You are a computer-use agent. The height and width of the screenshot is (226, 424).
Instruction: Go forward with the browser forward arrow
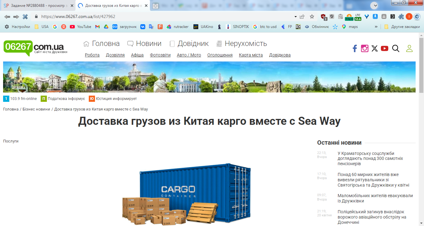click(x=16, y=16)
